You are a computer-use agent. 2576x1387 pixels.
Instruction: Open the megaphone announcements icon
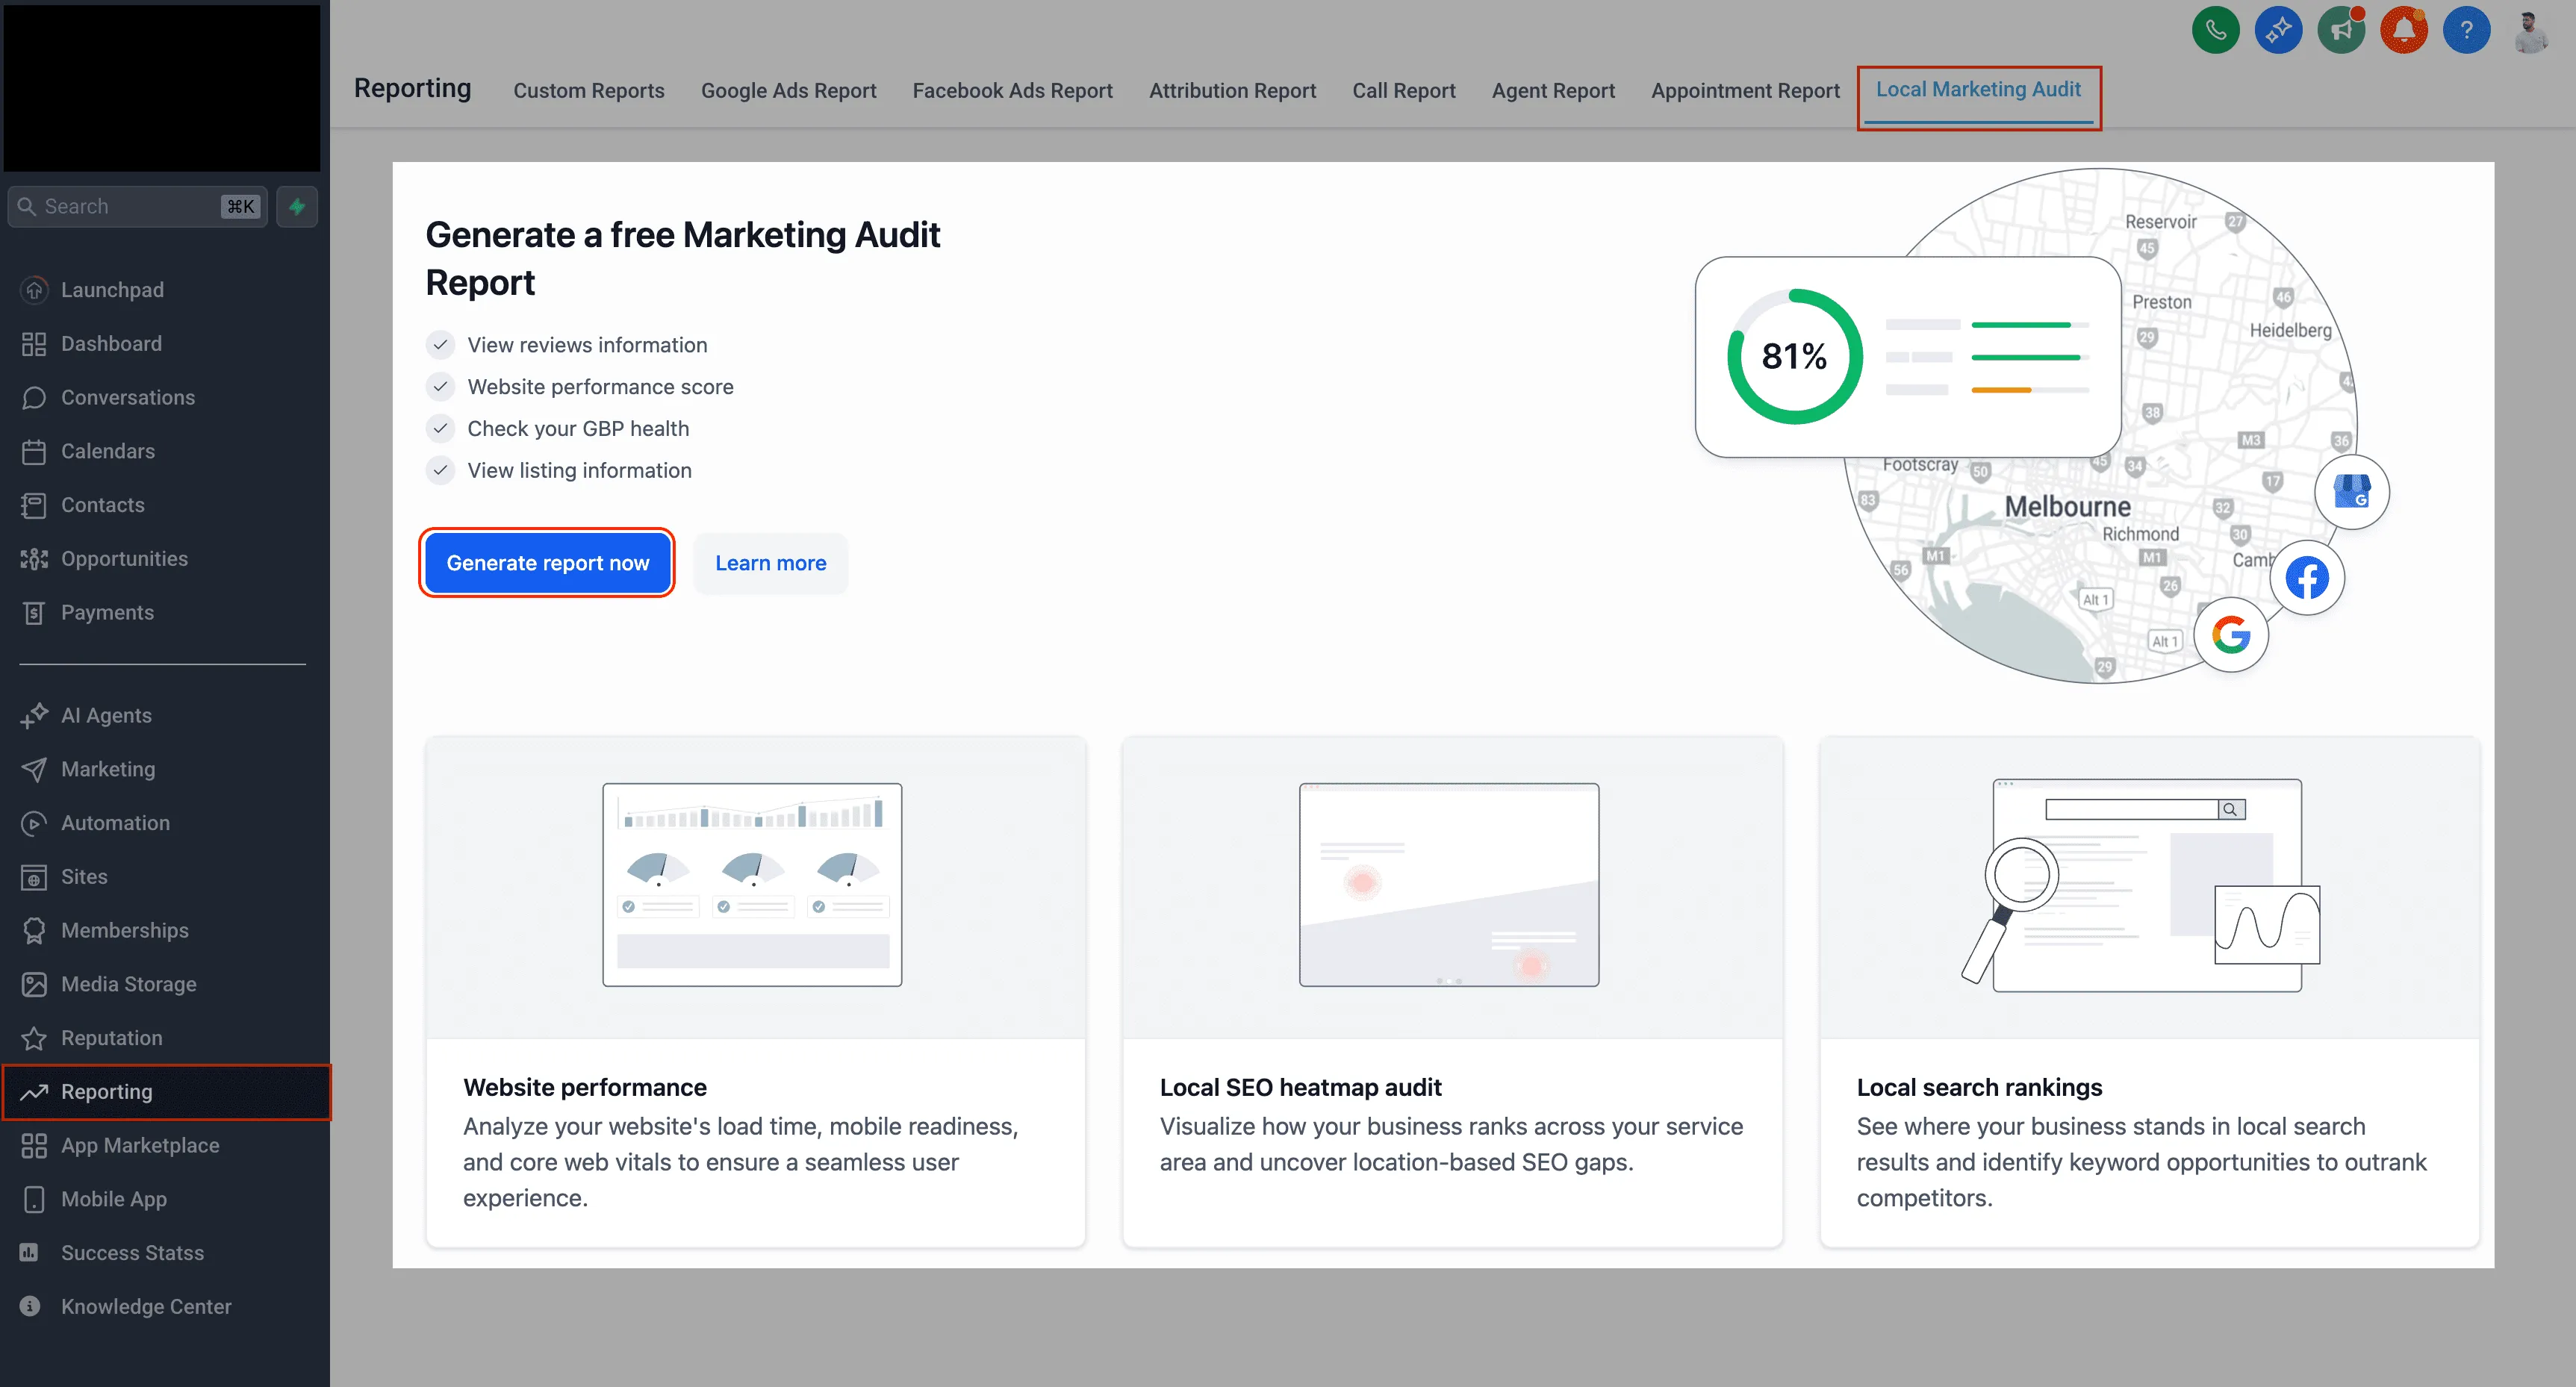pos(2341,30)
